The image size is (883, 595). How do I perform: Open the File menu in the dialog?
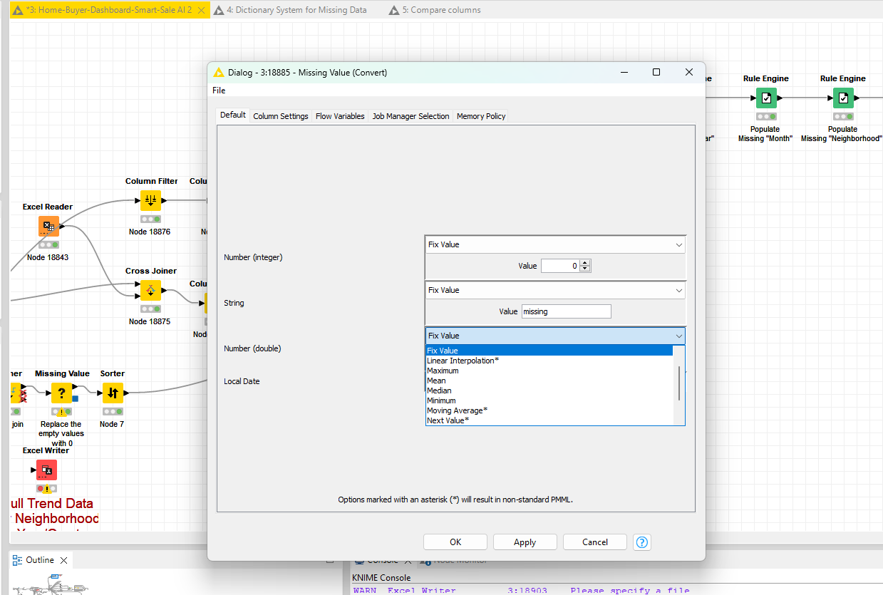tap(218, 90)
